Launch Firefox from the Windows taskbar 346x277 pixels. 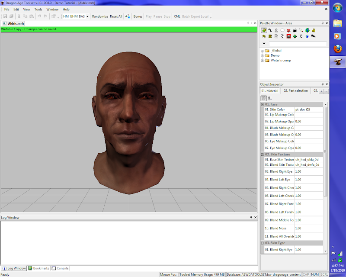(337, 49)
